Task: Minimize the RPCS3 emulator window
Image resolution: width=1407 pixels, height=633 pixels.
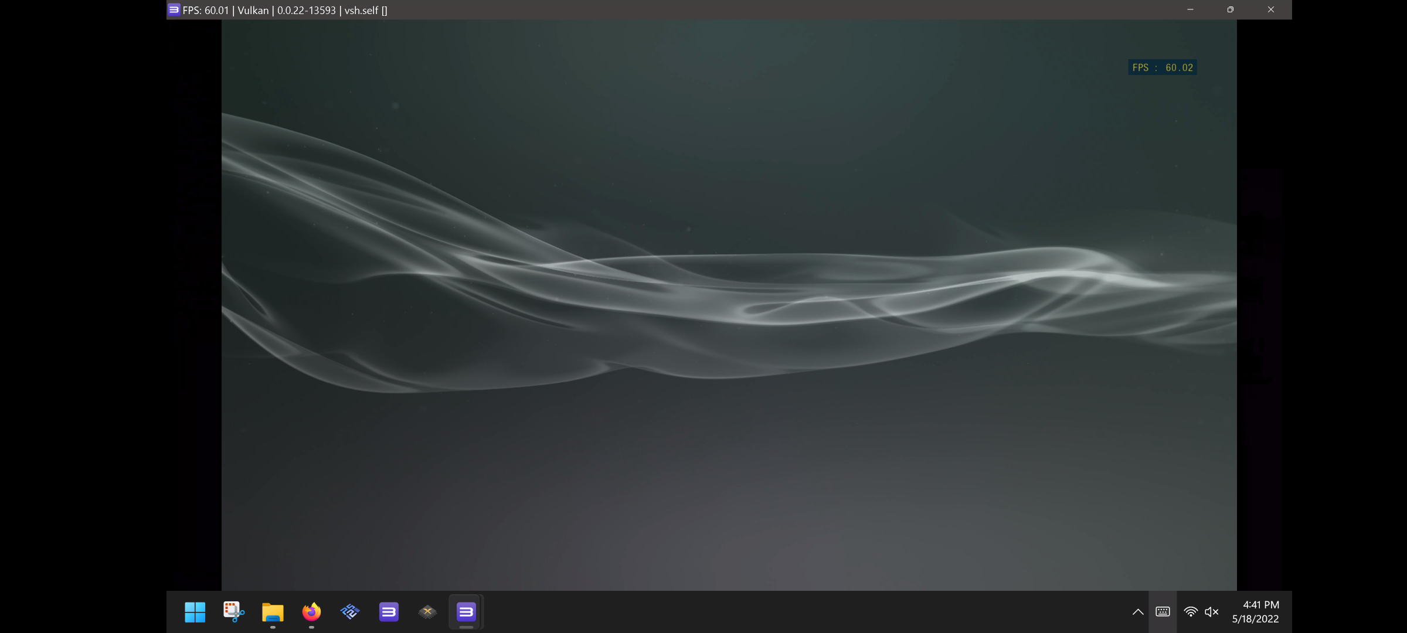Action: 1190,9
